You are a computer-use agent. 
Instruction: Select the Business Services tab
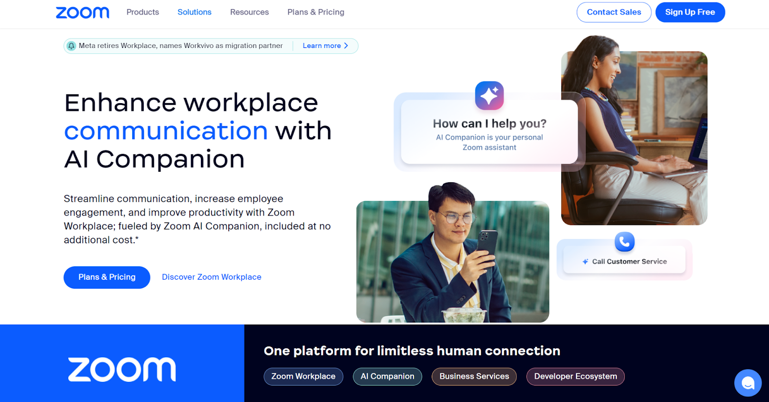click(x=474, y=377)
